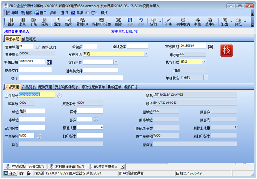Click the 下条 next record icon
Screen dimensions: 257x179
click(x=33, y=22)
